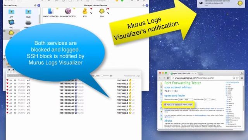
Task: Click Managed Inbound Services info icon
Action: coord(147,5)
